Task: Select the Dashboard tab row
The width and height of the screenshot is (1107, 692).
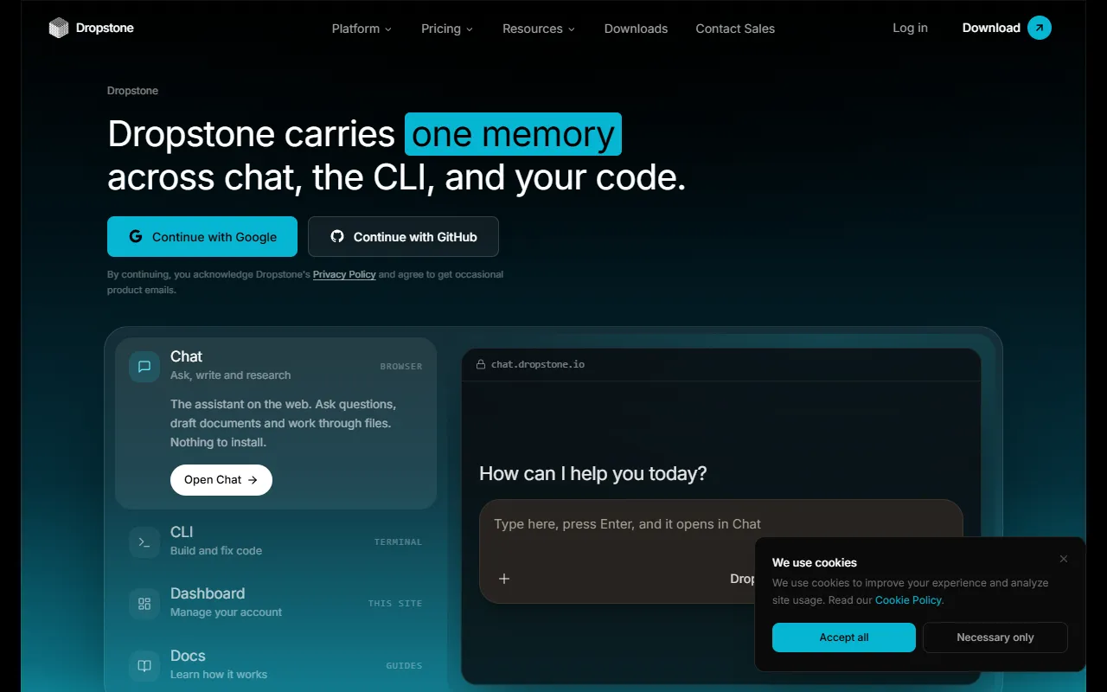Action: 276,603
